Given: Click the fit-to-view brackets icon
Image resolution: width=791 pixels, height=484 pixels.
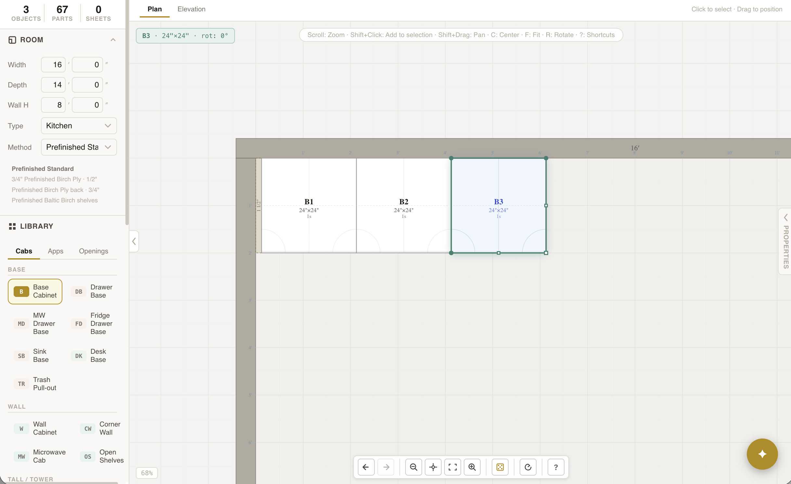Looking at the screenshot, I should pyautogui.click(x=453, y=467).
